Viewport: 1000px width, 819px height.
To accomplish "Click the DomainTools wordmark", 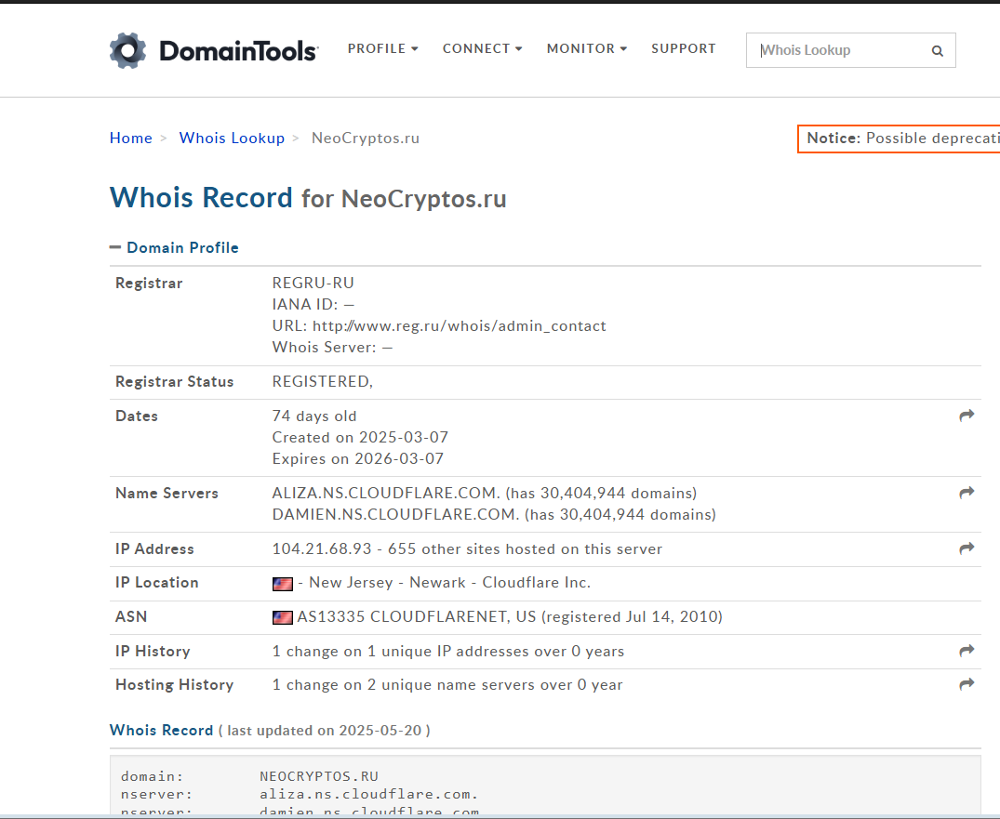I will point(238,51).
